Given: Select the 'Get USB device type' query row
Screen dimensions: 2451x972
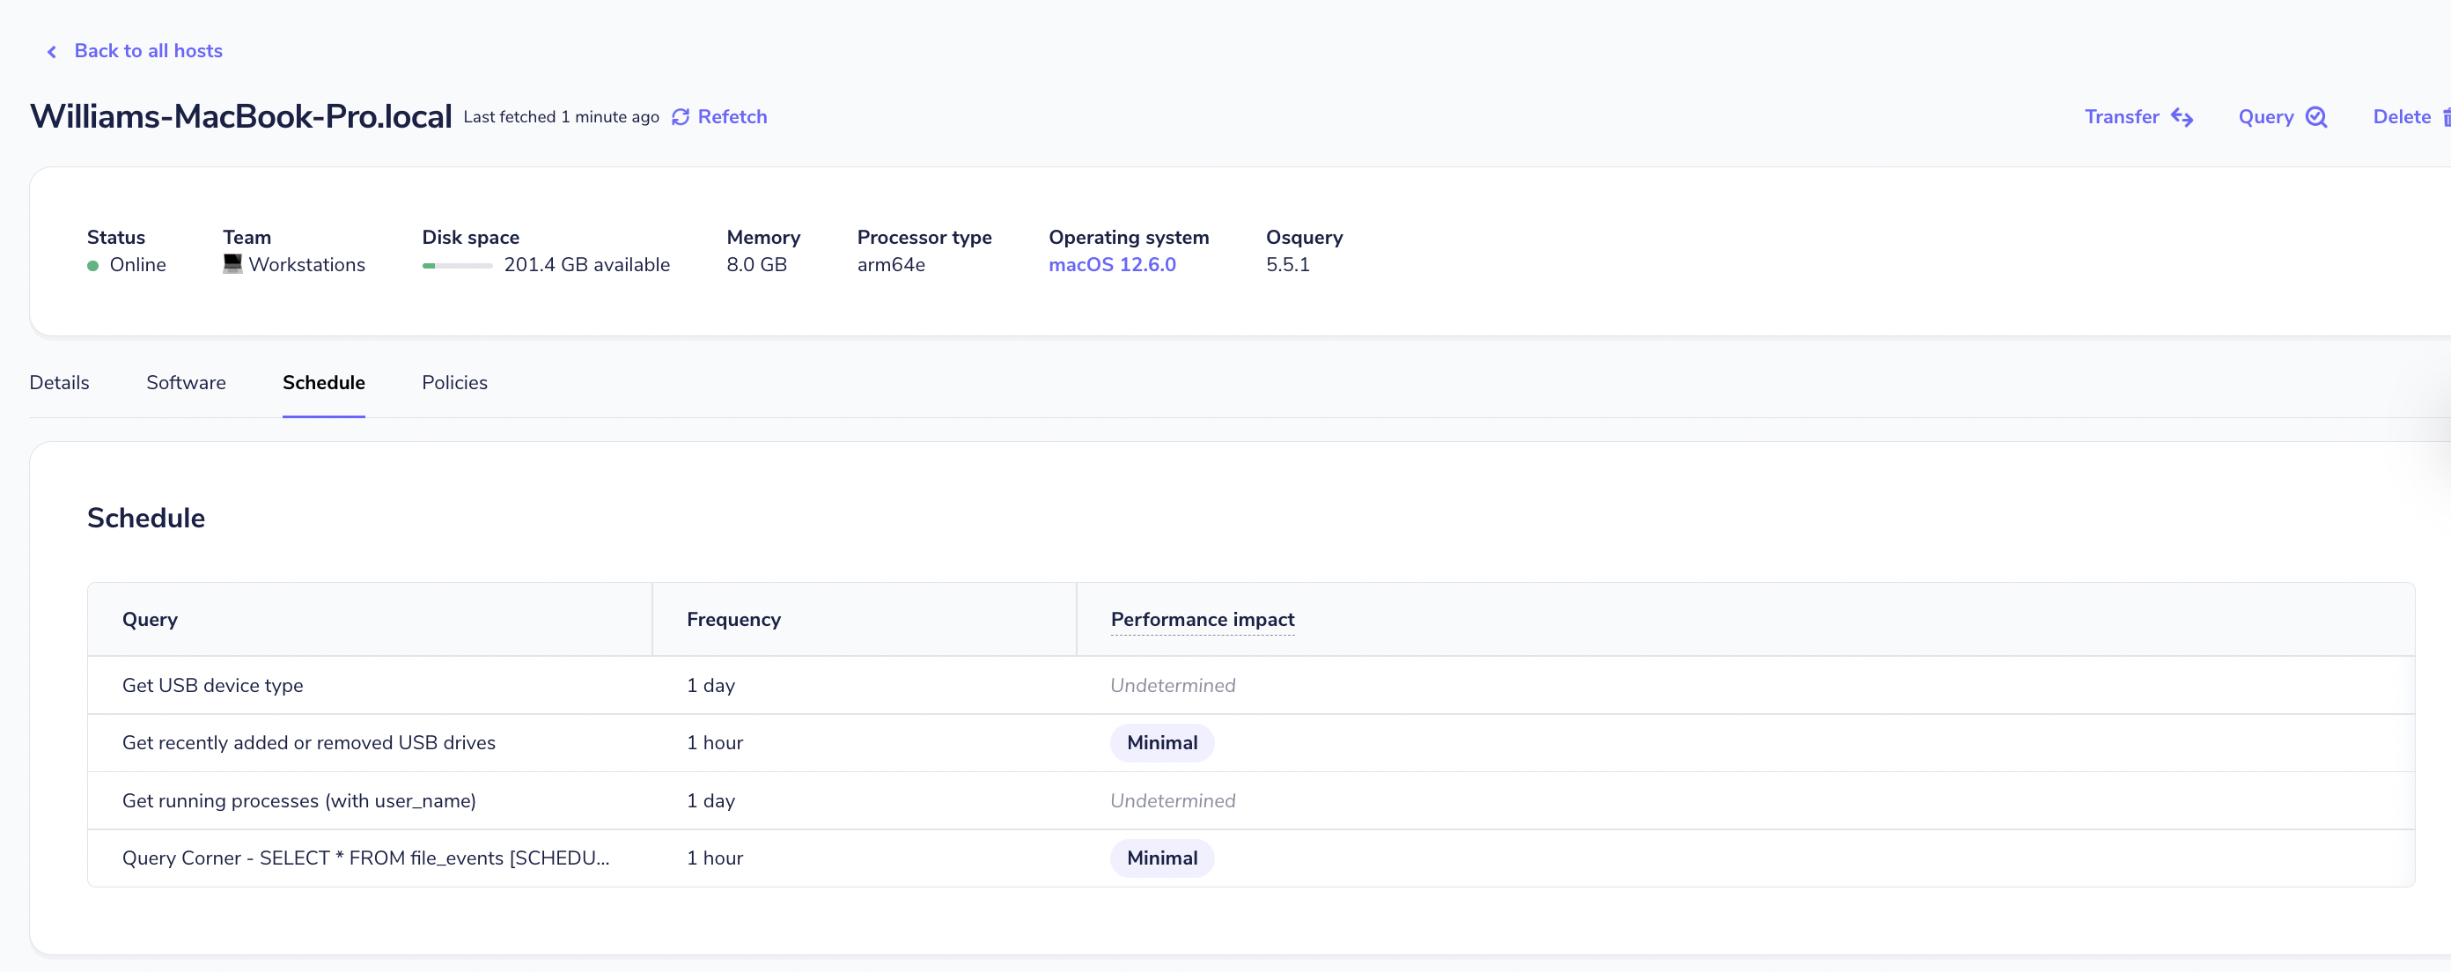Looking at the screenshot, I should 212,685.
